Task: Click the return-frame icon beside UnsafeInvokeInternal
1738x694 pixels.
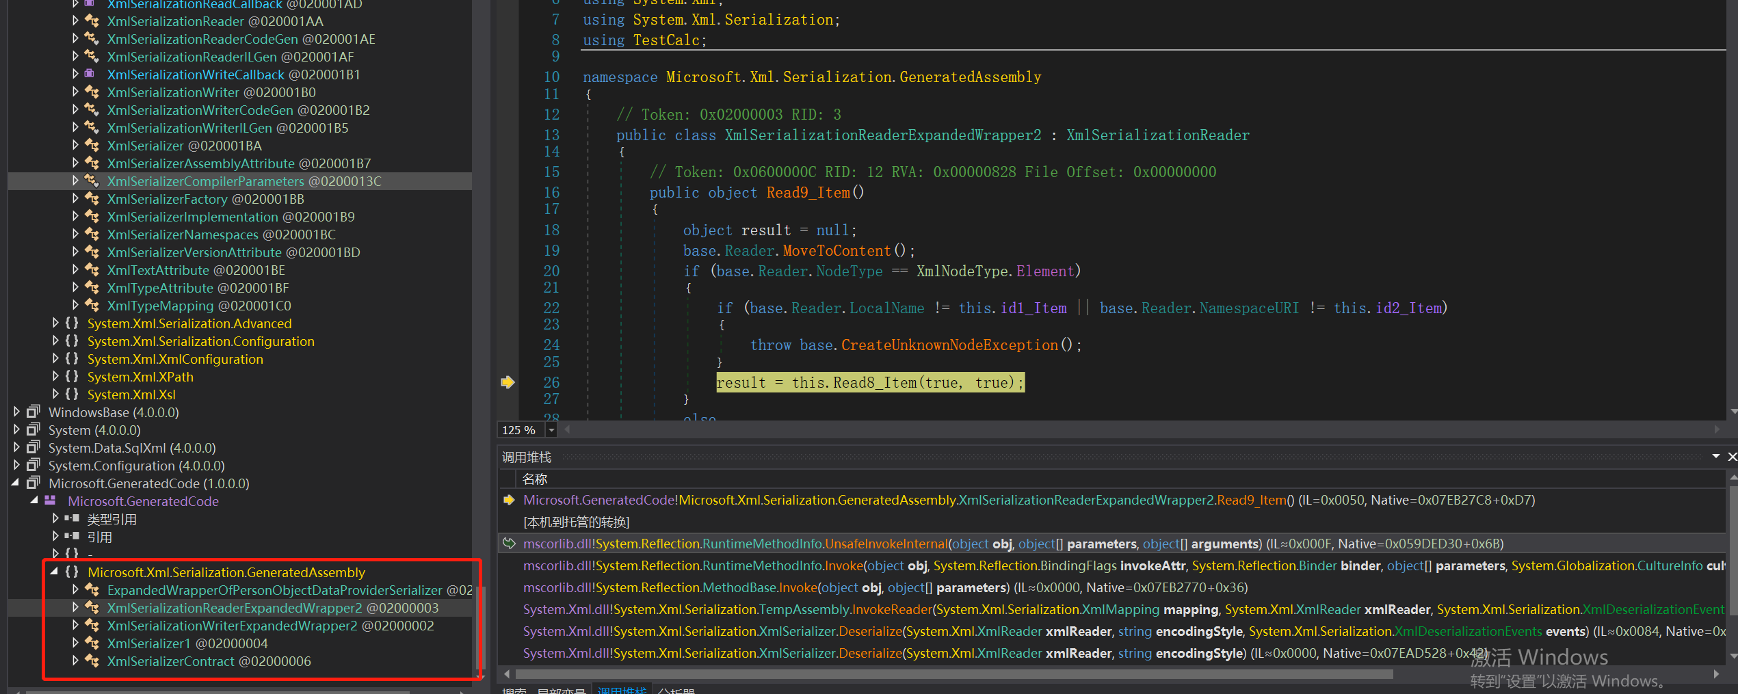Action: click(x=509, y=544)
